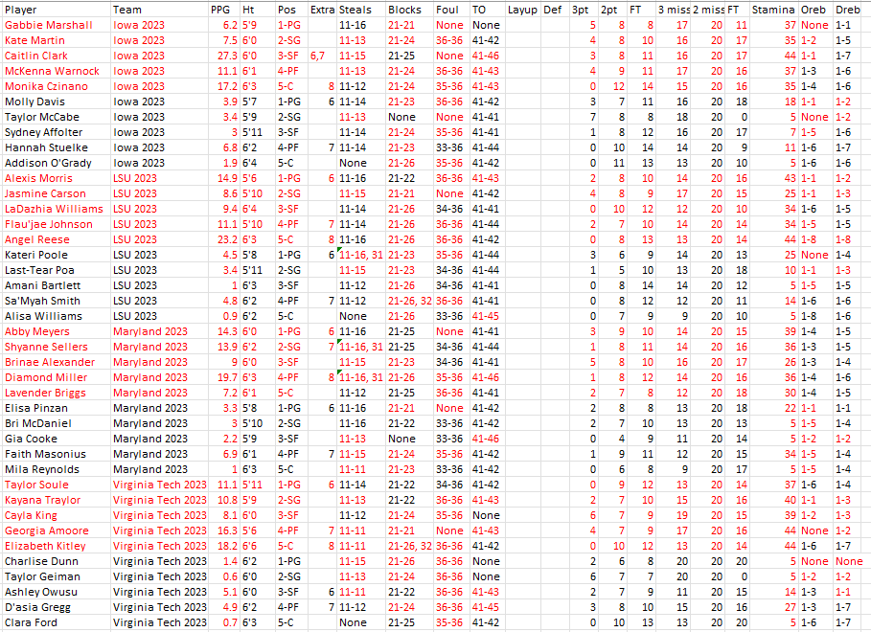Select the 'Steals' header cell
The height and width of the screenshot is (632, 871).
[x=361, y=10]
